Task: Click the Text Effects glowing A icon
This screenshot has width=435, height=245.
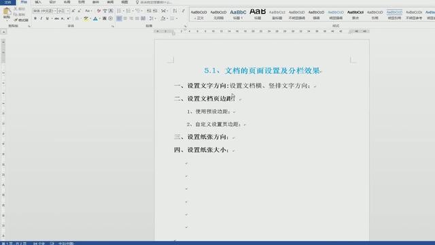Action: [77, 18]
